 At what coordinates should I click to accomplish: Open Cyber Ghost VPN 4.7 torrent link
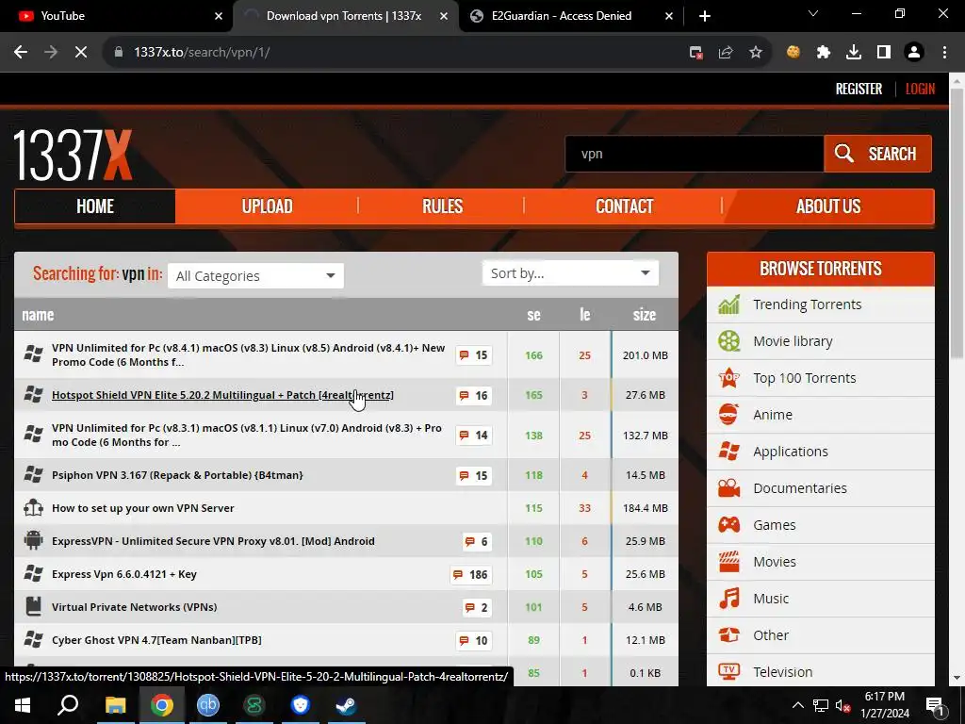[x=156, y=640]
